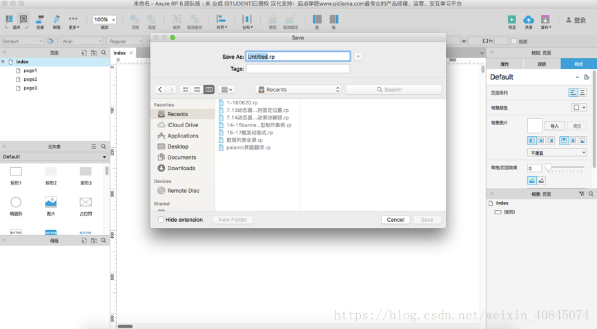Select the ellipse (椭圆形) widget
This screenshot has width=597, height=329.
click(16, 206)
